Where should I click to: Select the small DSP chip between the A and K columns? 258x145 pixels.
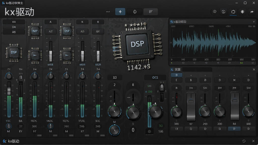point(67,31)
